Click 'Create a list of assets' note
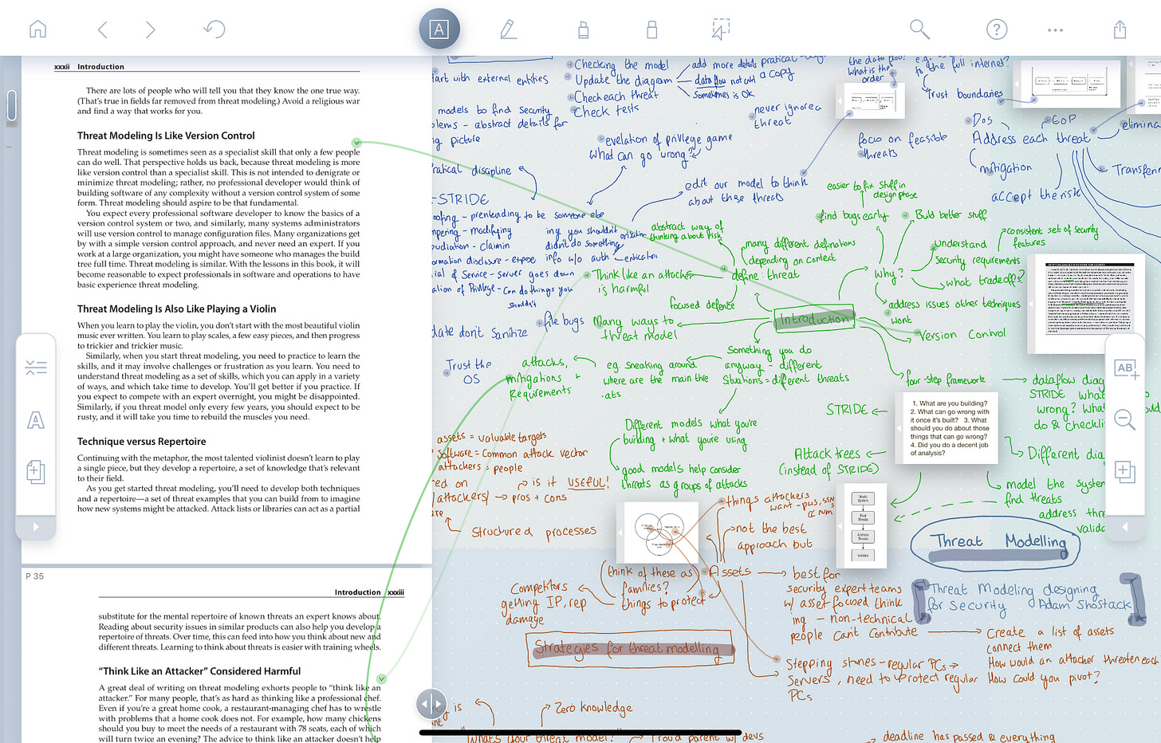 [1051, 632]
